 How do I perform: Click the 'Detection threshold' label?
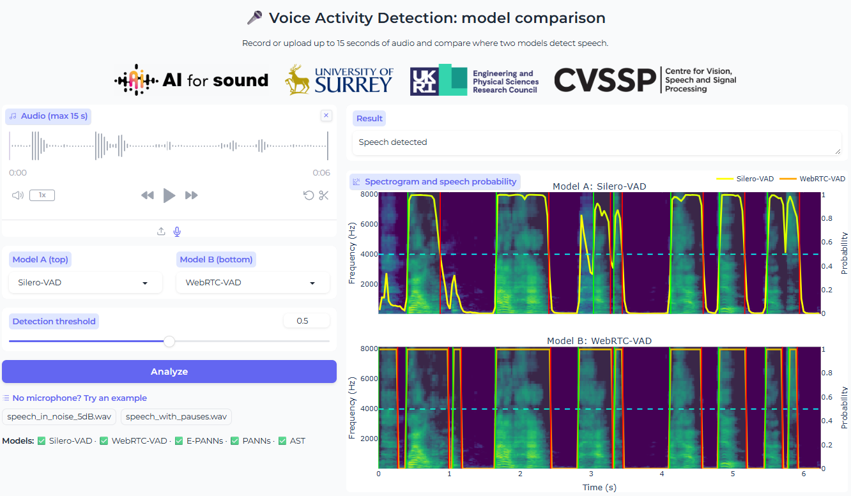[x=54, y=321]
